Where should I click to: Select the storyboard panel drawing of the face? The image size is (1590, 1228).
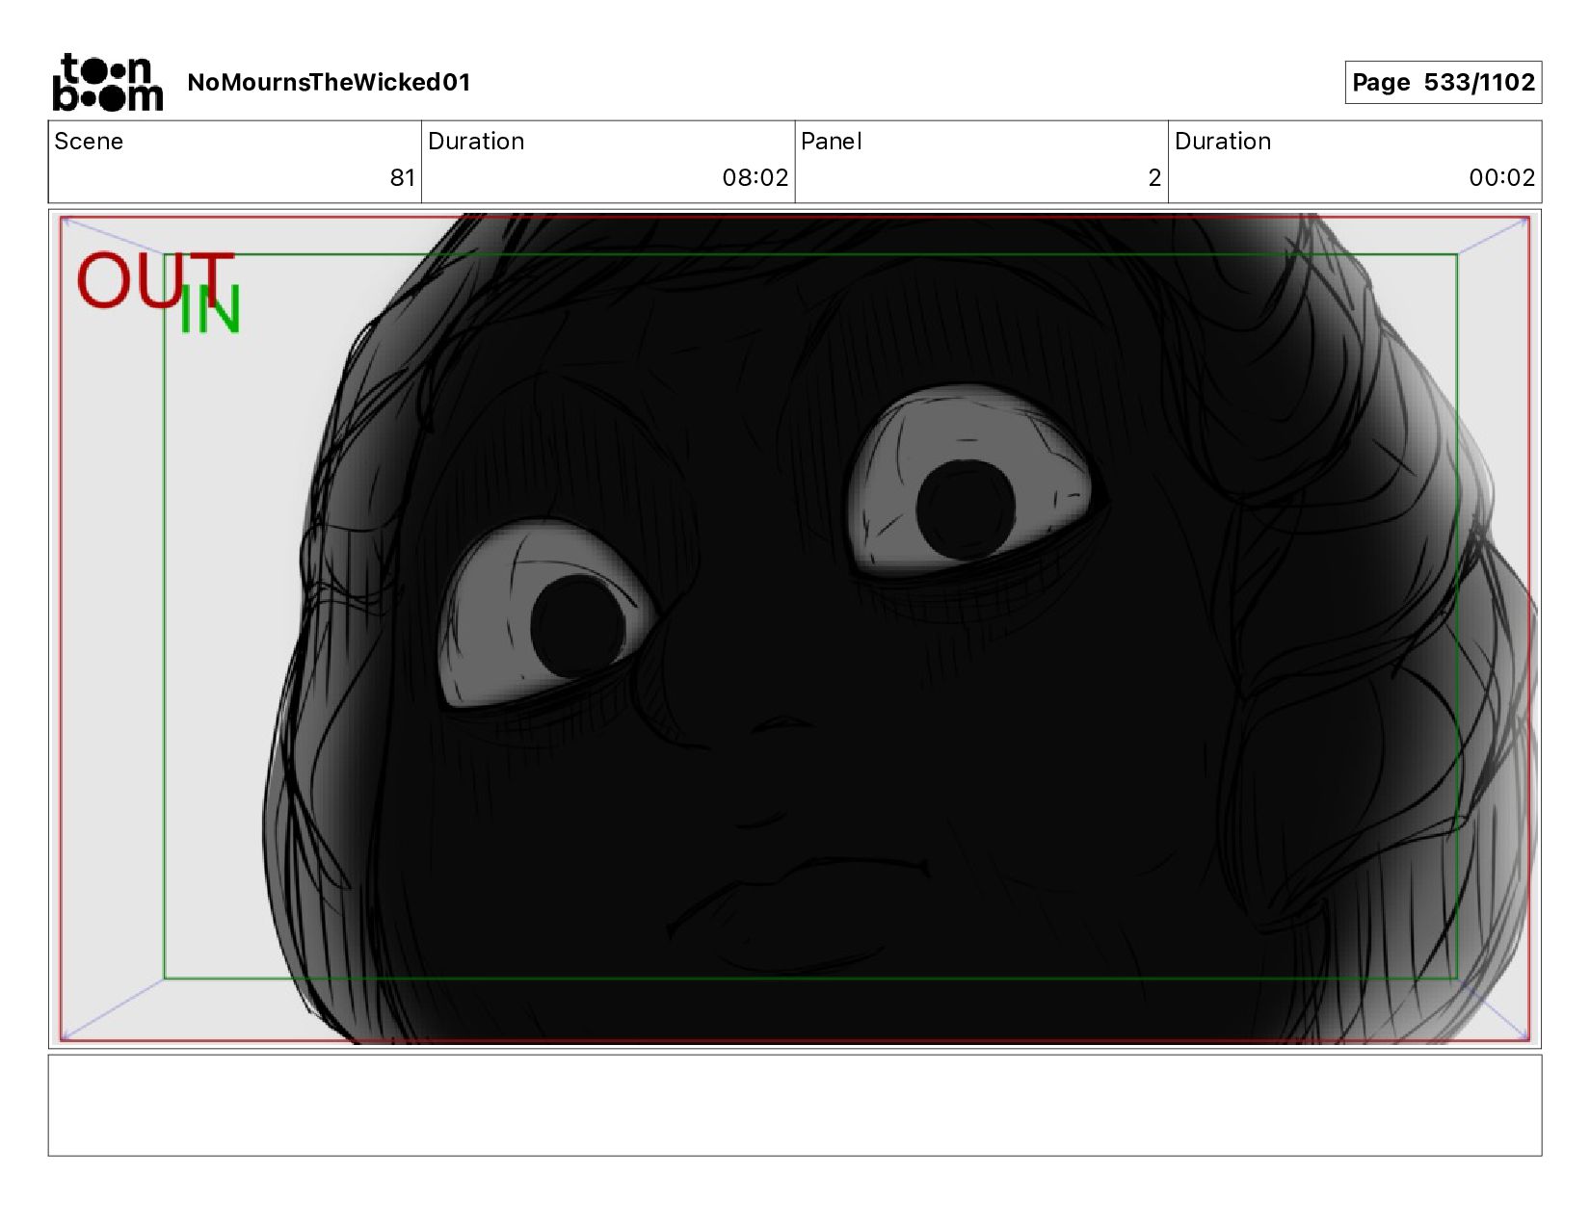[795, 628]
